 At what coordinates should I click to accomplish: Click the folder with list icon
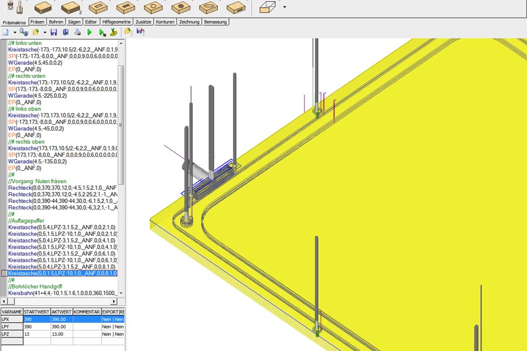(128, 32)
